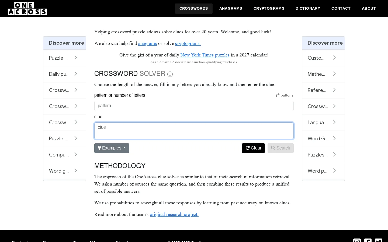388x242 pixels.
Task: Open the New York Times puzzles link
Action: point(205,55)
